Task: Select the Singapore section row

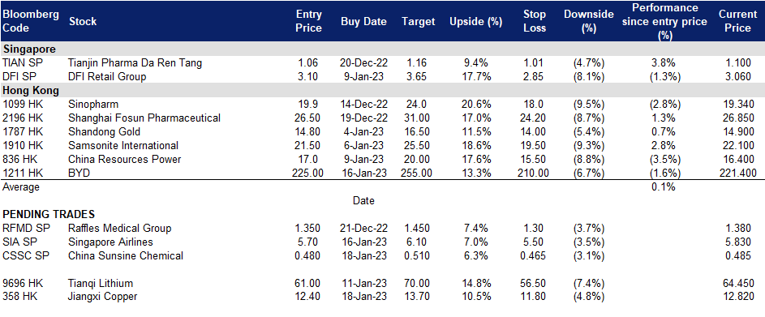Action: click(383, 49)
